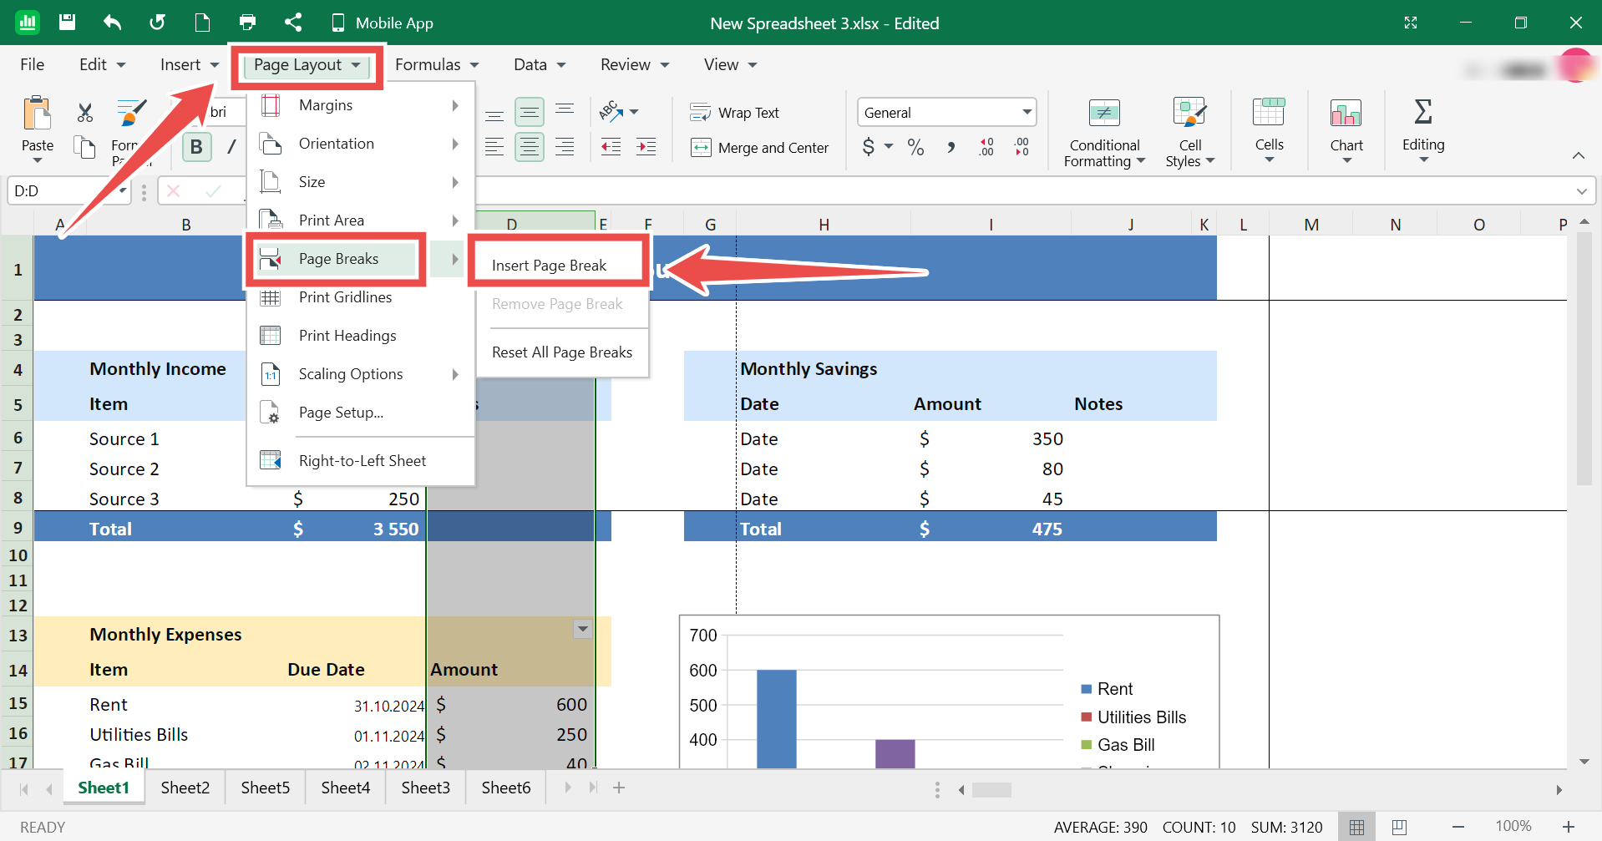The width and height of the screenshot is (1602, 841).
Task: Click Page Setup... option
Action: [361, 413]
